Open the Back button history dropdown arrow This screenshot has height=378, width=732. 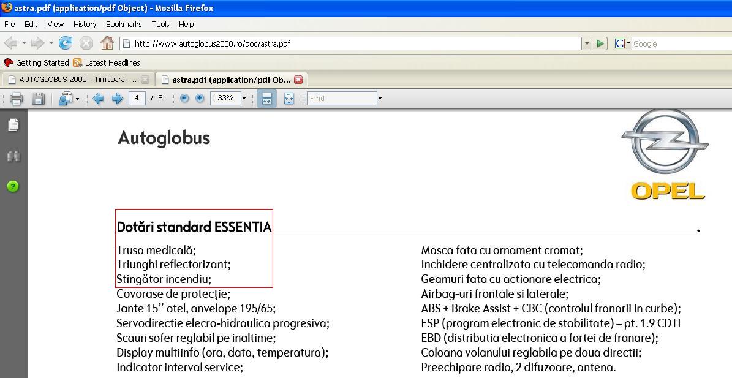coord(23,43)
